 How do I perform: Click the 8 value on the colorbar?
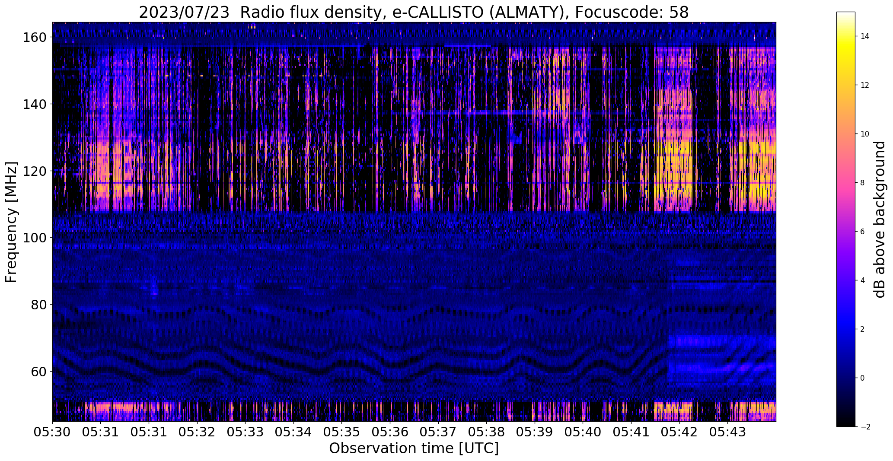point(862,183)
